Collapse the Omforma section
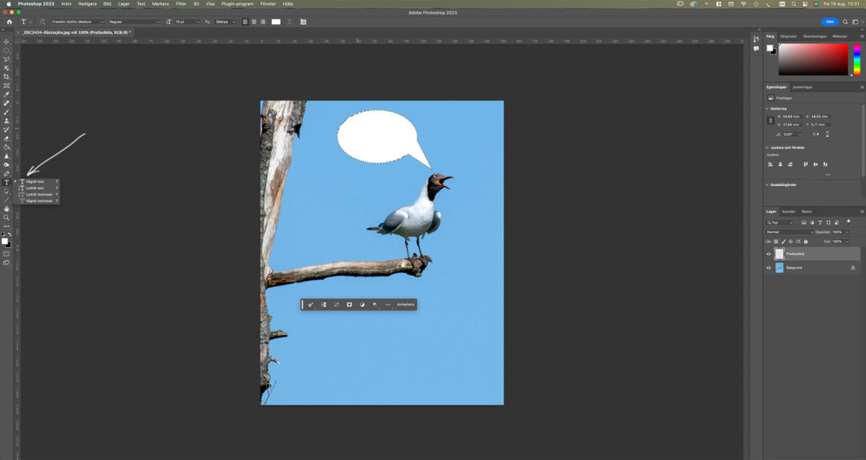The image size is (866, 460). 767,109
